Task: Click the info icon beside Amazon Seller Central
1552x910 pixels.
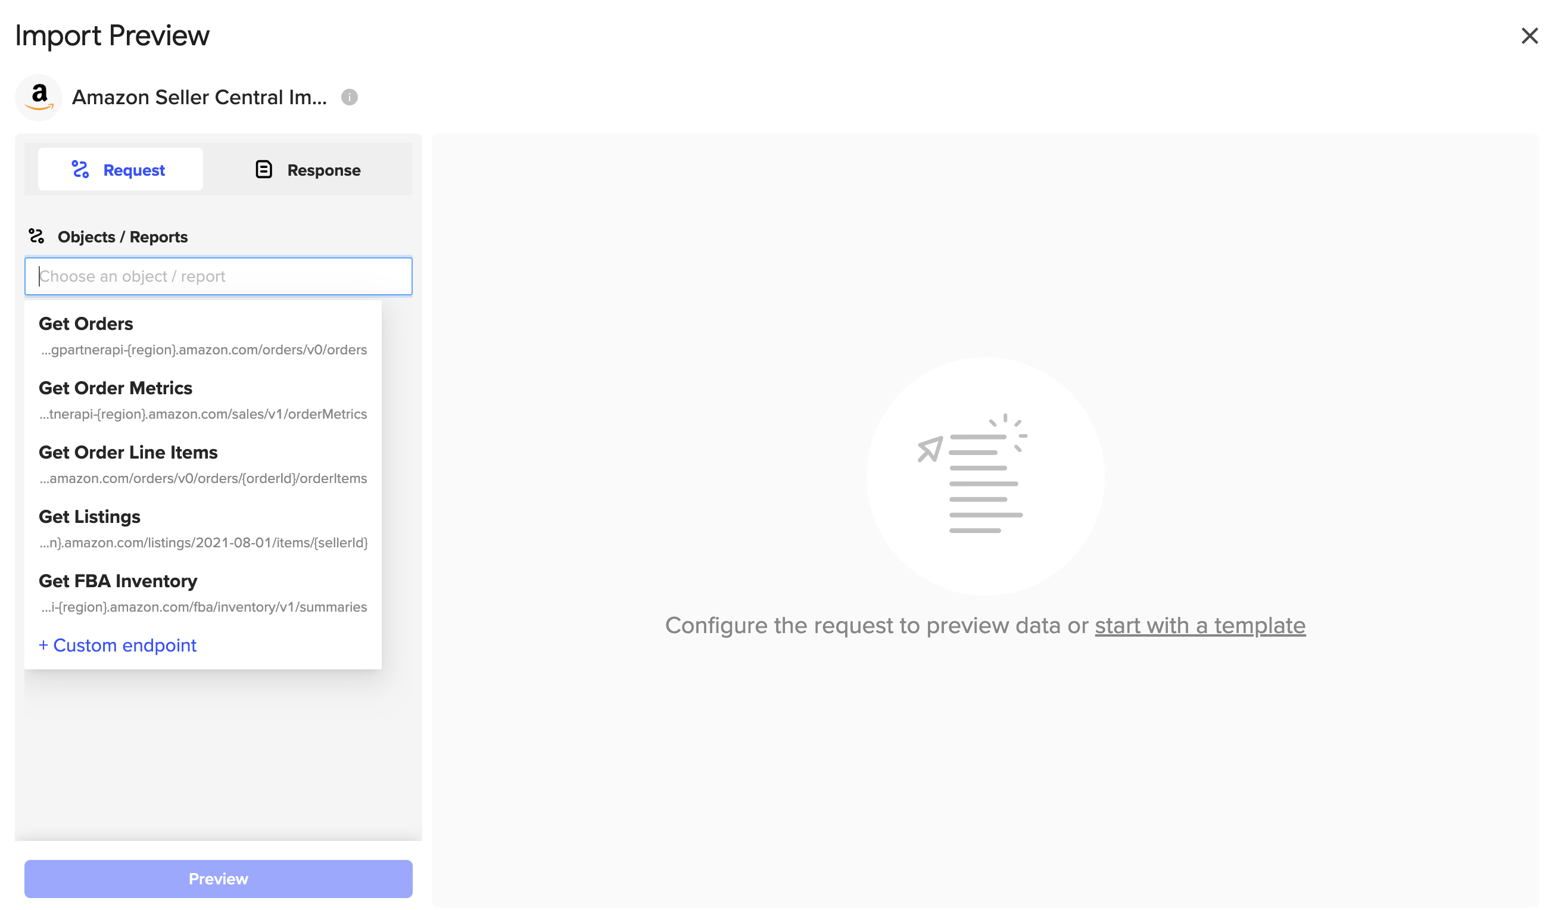Action: click(x=350, y=97)
